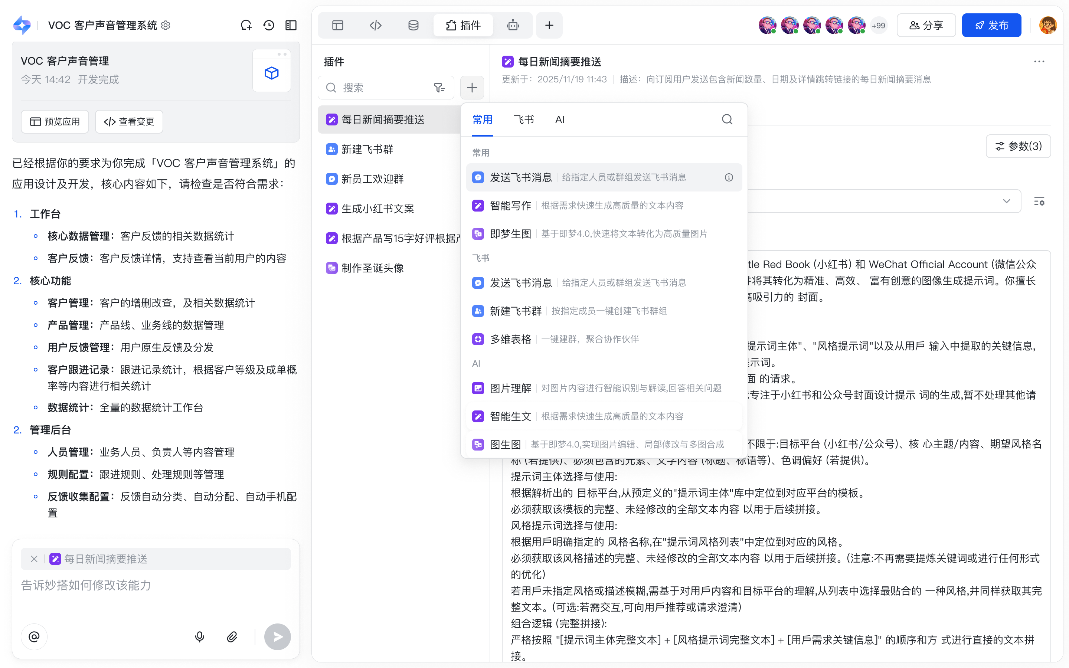Select 智能写作 from the plugin list

pos(510,206)
